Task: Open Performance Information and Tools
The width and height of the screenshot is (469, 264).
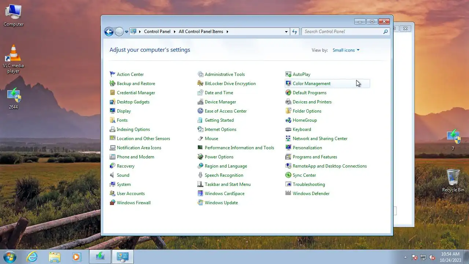Action: pyautogui.click(x=239, y=147)
